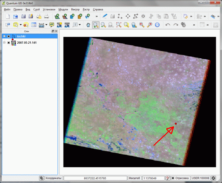This screenshot has height=183, width=222.
Task: Refresh the map with the blue circular icon
Action: pyautogui.click(x=157, y=25)
